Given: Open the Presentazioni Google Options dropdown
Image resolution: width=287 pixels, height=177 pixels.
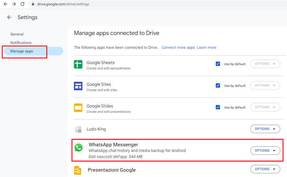Looking at the screenshot, I should 265,169.
